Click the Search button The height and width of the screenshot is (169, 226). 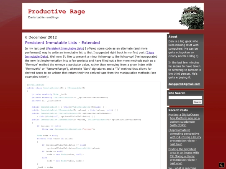click(198, 102)
